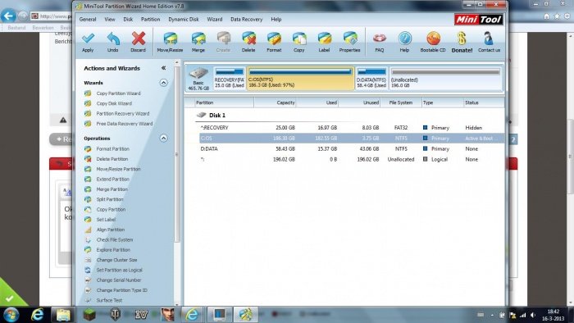Select C:OS block in disk map
574x323 pixels.
301,78
